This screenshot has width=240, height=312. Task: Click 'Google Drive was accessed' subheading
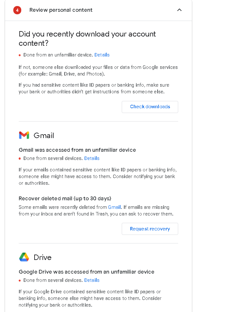pos(87,272)
